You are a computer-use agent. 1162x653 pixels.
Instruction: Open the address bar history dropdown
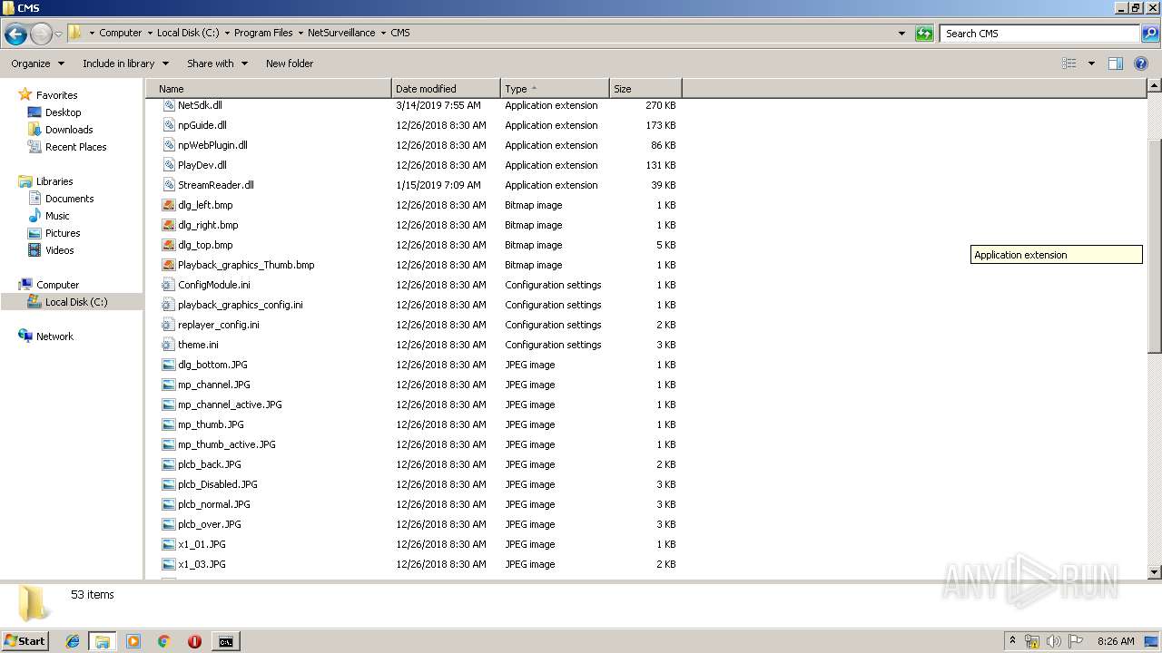point(901,34)
